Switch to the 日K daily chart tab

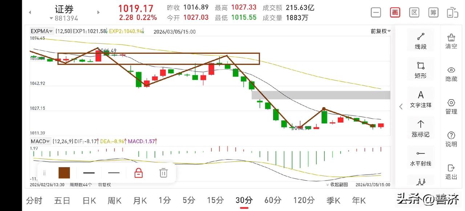point(88,200)
